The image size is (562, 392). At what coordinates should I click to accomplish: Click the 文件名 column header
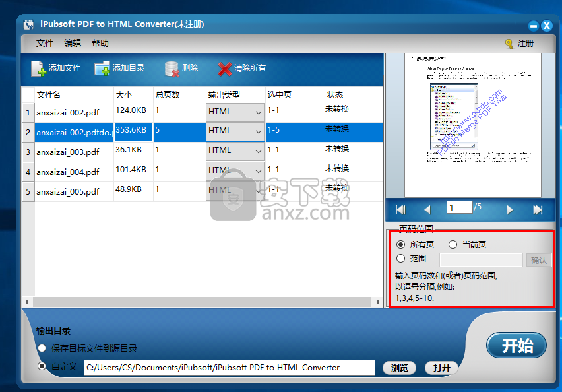click(48, 94)
